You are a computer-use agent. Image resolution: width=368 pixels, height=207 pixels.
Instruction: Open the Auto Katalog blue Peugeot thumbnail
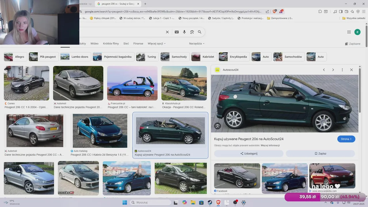(100, 131)
